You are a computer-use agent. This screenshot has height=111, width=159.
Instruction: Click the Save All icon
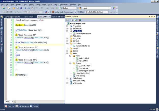click(21, 8)
